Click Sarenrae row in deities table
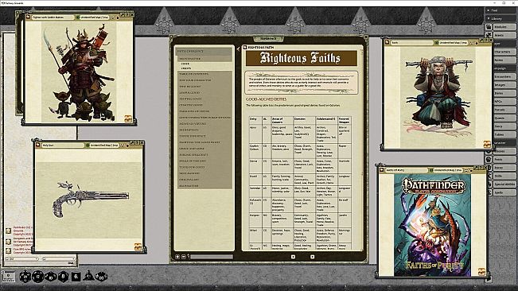Image resolution: width=518 pixels, height=291 pixels. point(300,192)
